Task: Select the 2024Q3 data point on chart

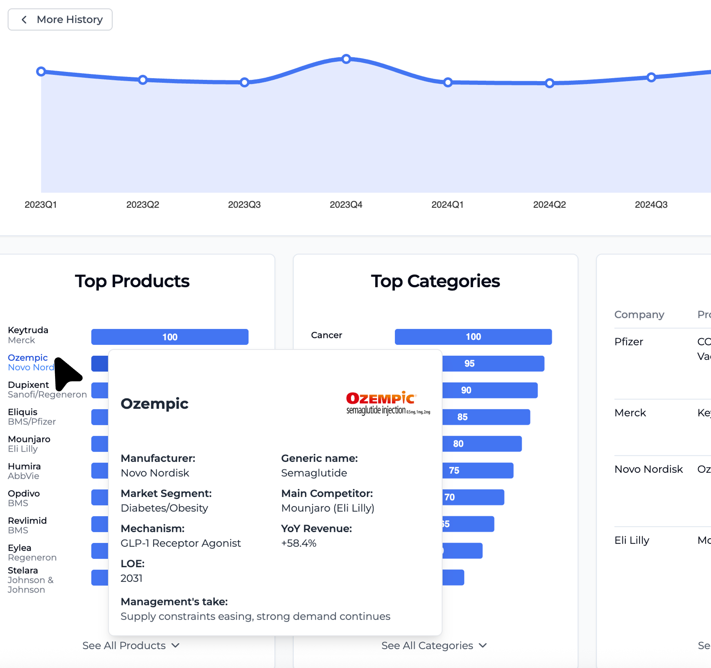Action: [x=651, y=77]
